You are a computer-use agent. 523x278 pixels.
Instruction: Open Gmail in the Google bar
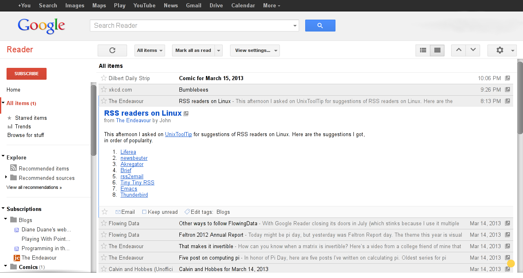[x=194, y=5]
